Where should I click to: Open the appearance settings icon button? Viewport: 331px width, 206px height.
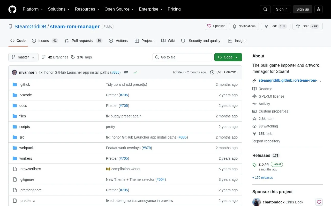[x=319, y=9]
